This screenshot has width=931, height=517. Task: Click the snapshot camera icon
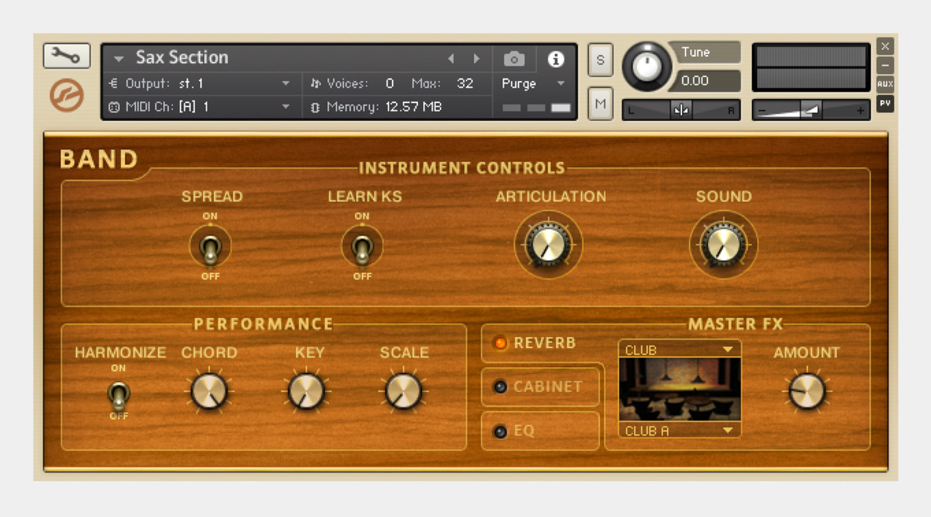515,59
